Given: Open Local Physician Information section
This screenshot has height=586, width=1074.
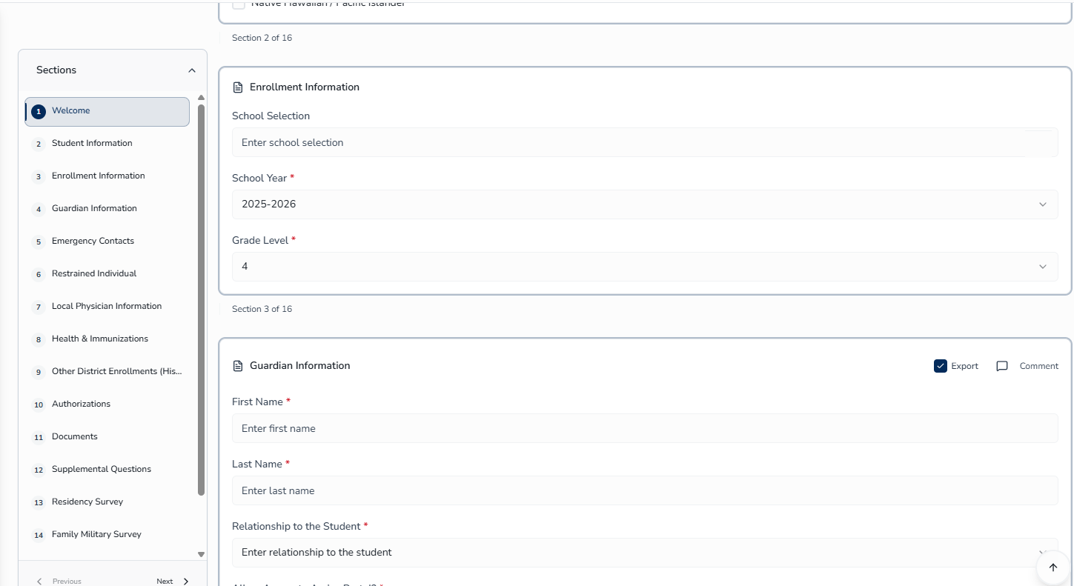Looking at the screenshot, I should pyautogui.click(x=107, y=307).
